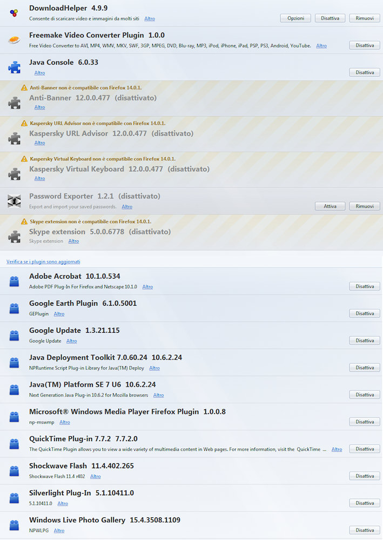Click the Kaspersky URL Advisor puzzle icon

(x=14, y=138)
